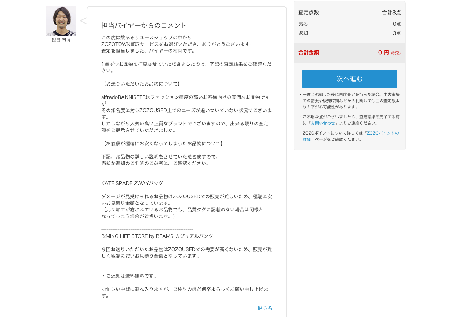
Task: Click the 査定点数 label
Action: pos(309,13)
